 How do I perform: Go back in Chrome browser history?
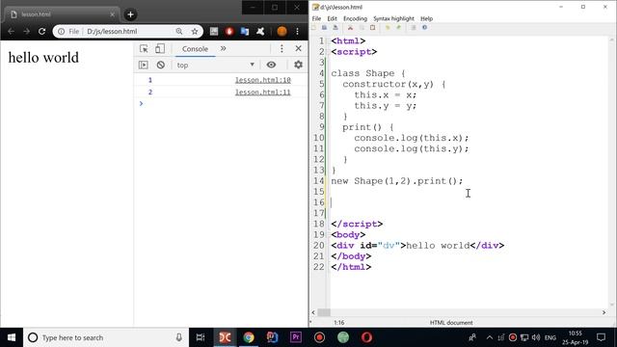pos(11,31)
